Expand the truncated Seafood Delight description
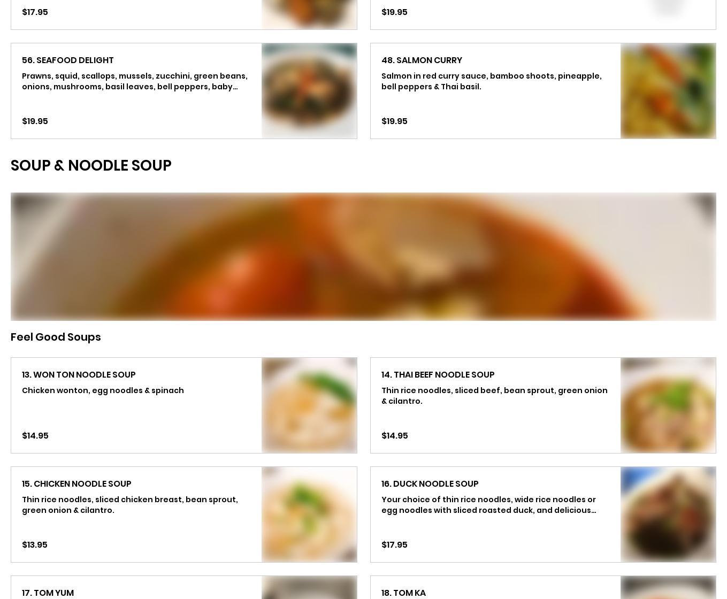Screen dimensions: 727x599 coord(135,81)
